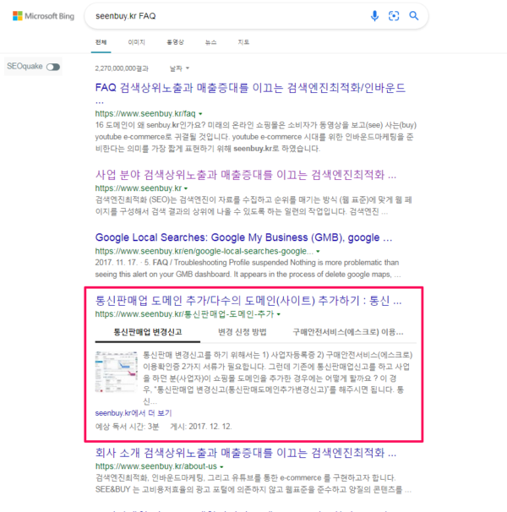Open FAQ 검색상위노출과 매출증대 result link
The height and width of the screenshot is (512, 507).
250,88
